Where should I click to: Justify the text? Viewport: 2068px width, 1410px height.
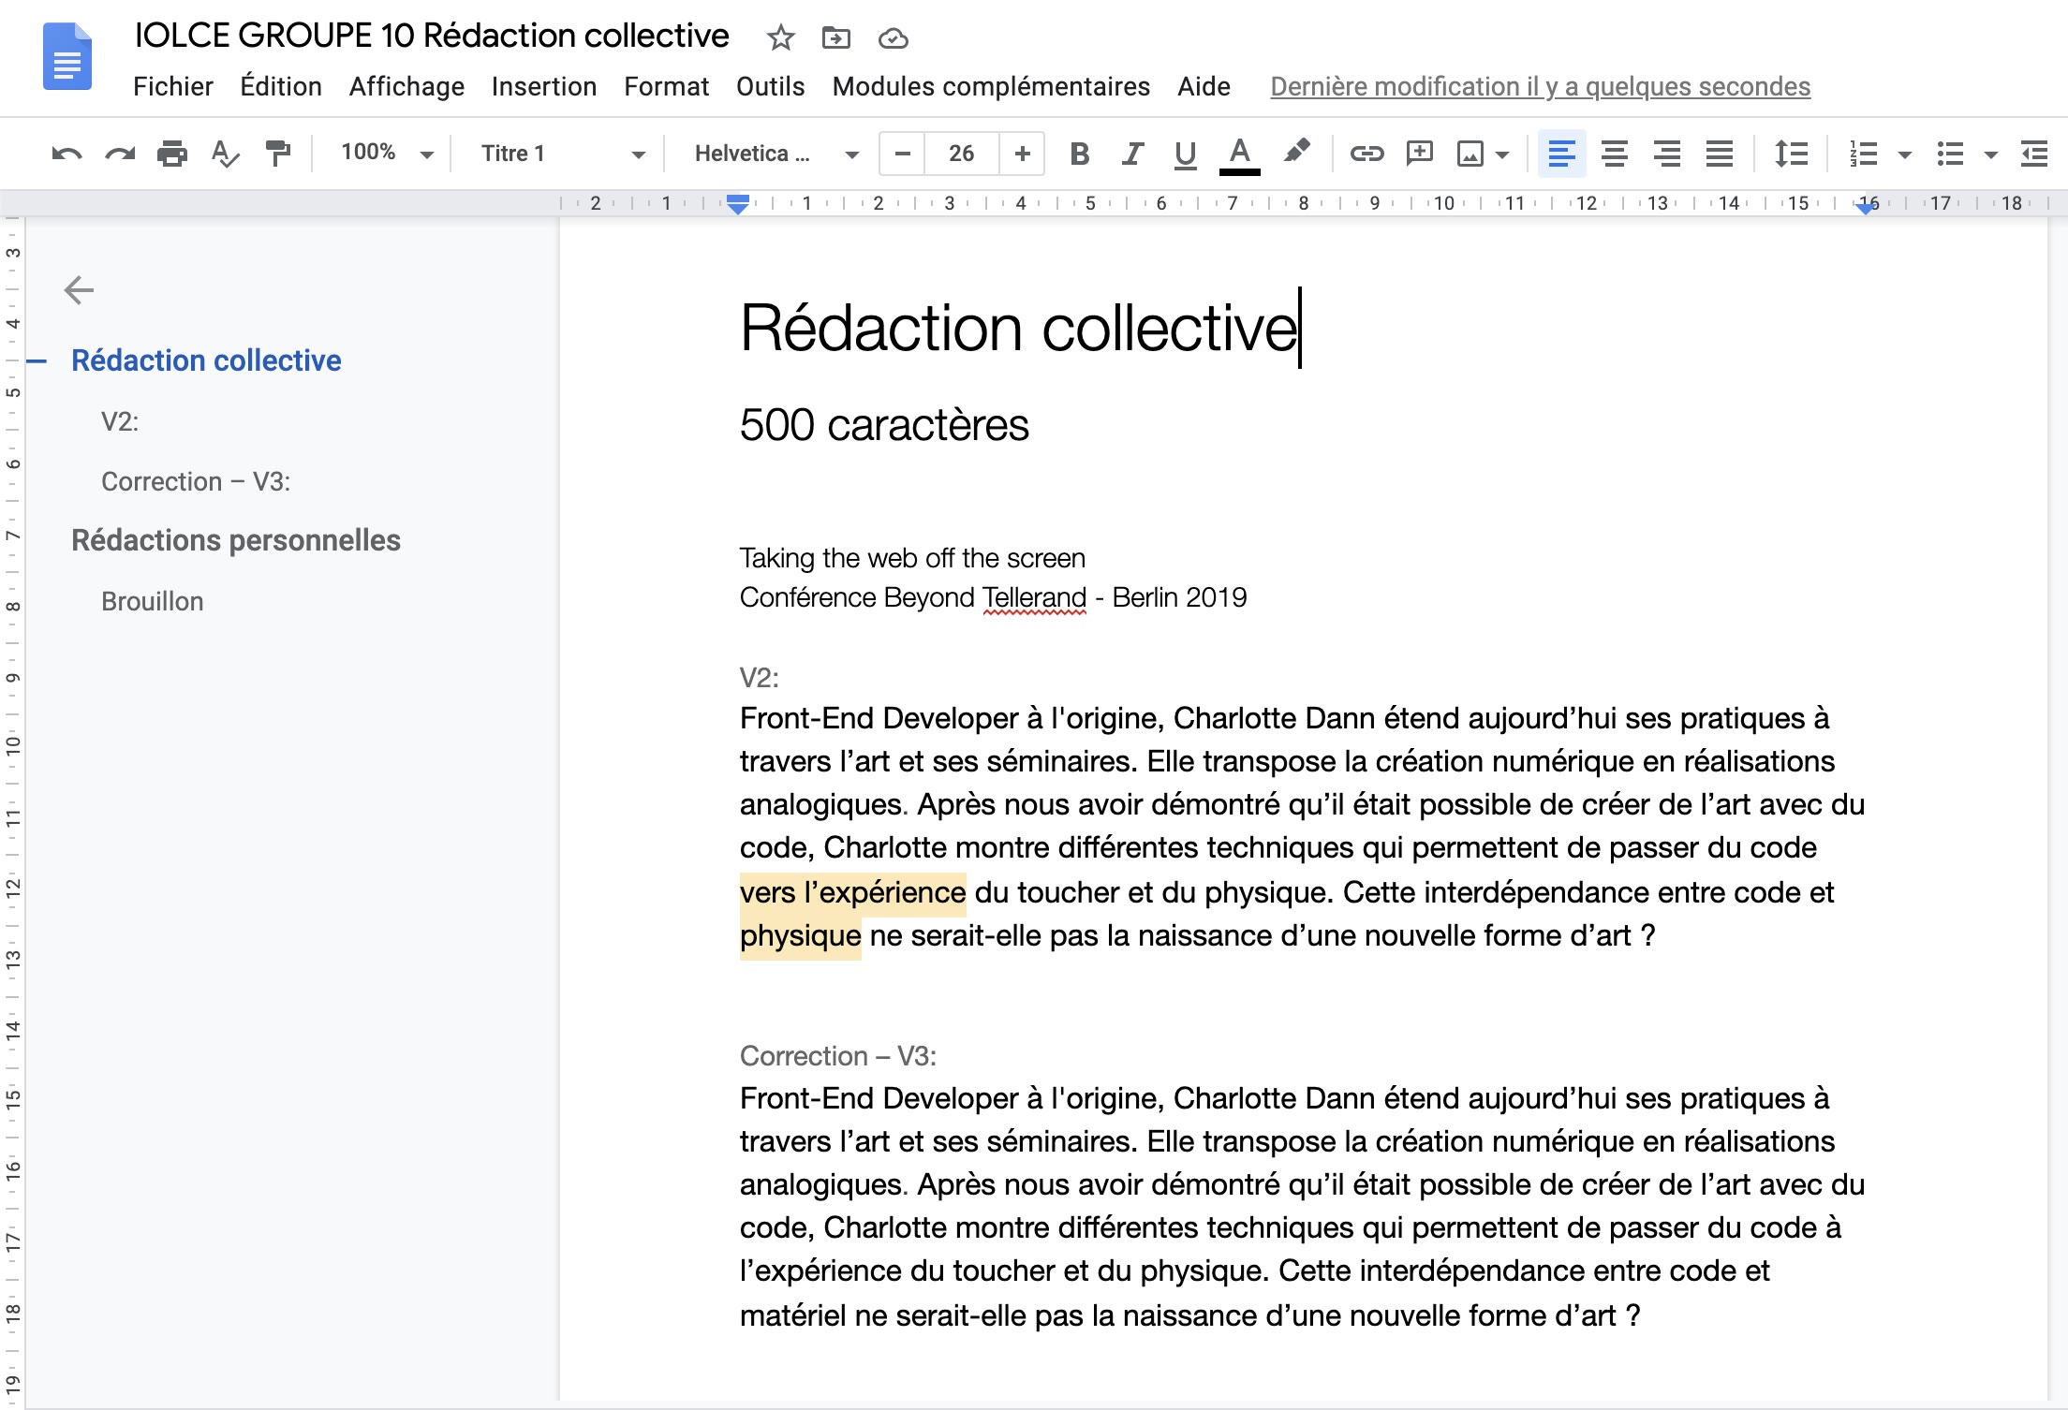tap(1719, 154)
